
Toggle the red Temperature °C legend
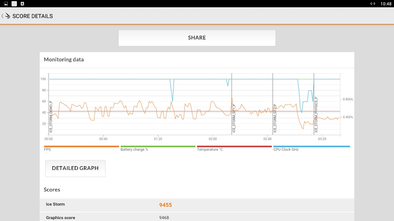tap(234, 148)
